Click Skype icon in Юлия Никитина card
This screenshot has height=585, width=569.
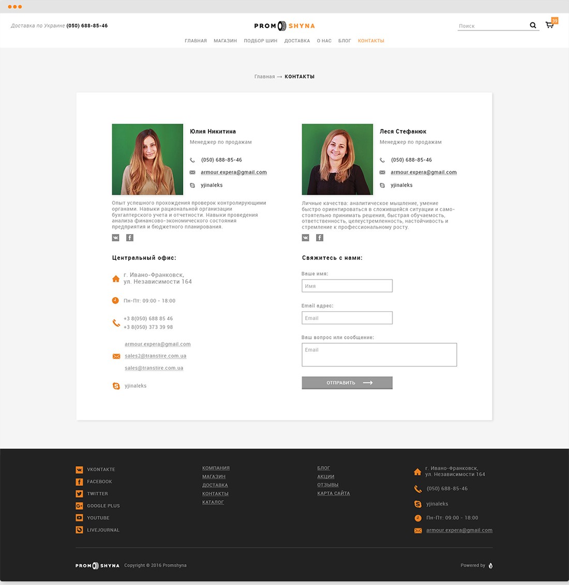pyautogui.click(x=192, y=185)
